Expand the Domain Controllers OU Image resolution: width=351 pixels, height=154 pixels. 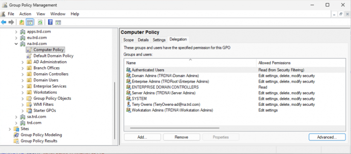23,74
